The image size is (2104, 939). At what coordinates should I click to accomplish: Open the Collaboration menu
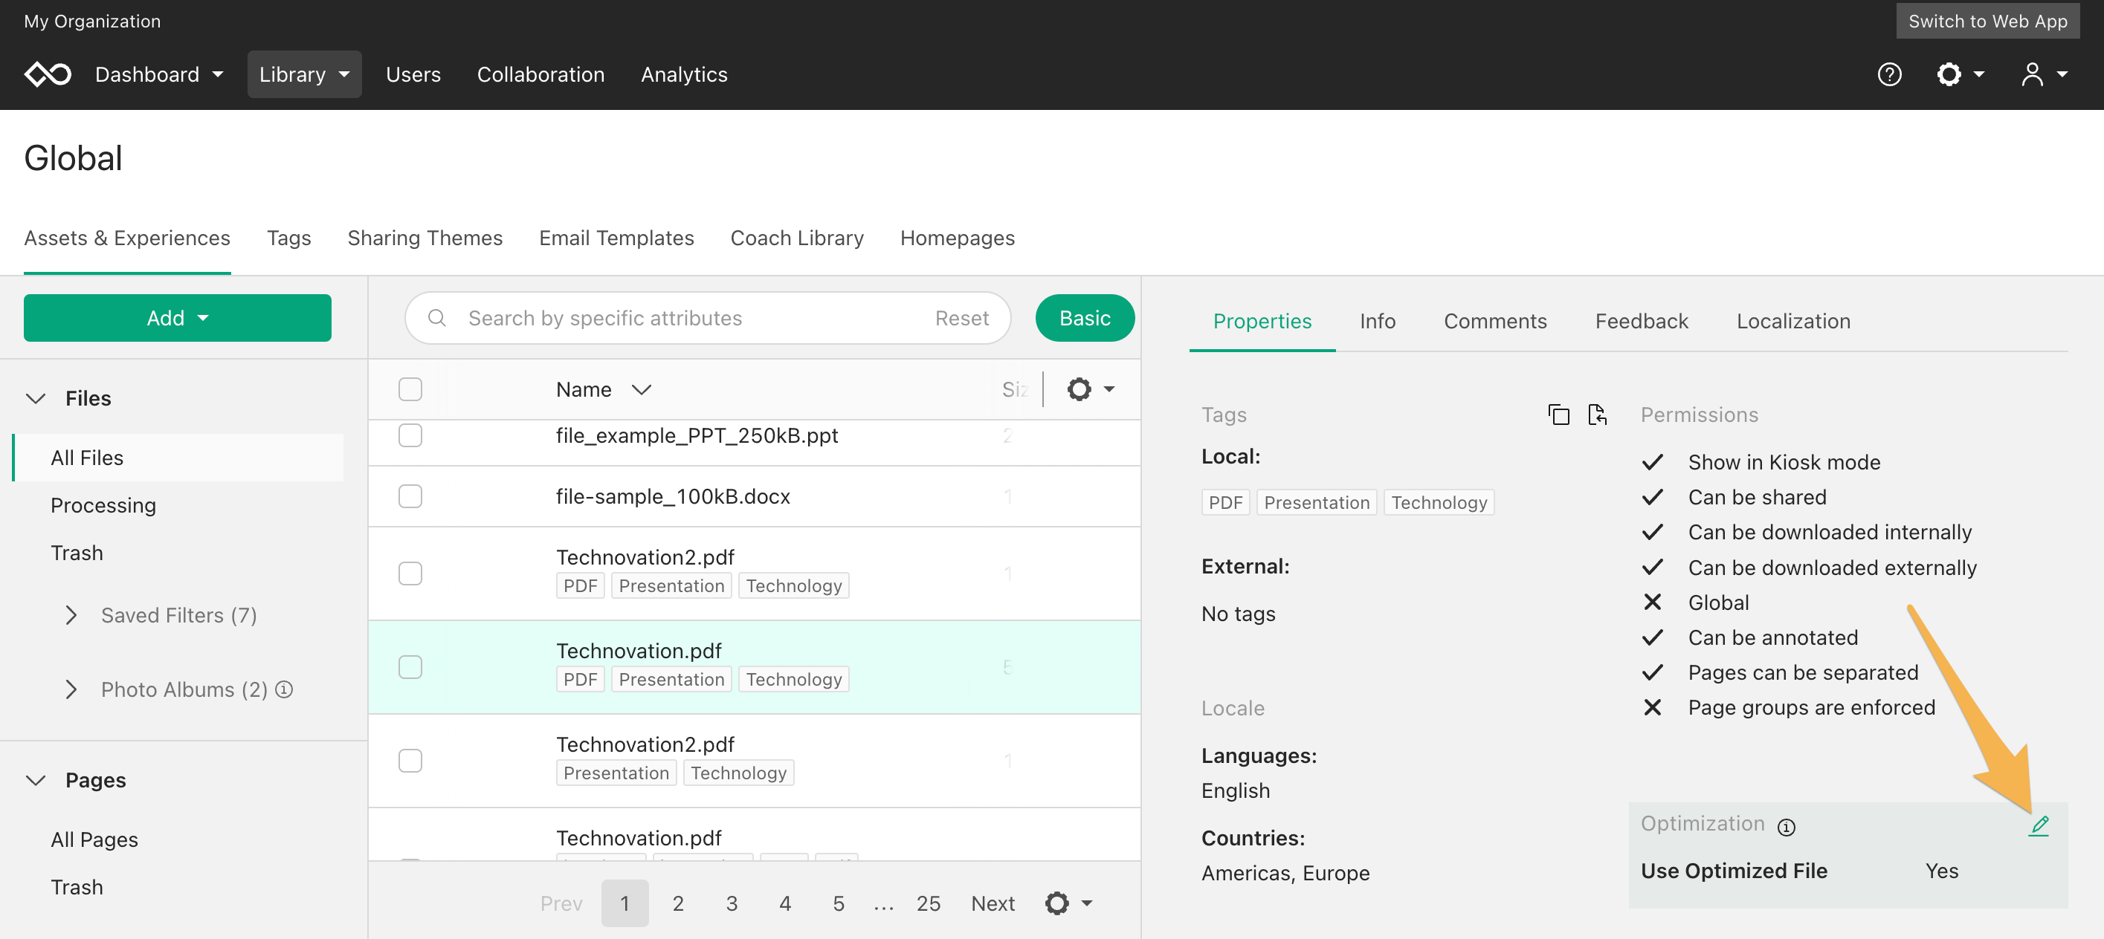point(540,74)
